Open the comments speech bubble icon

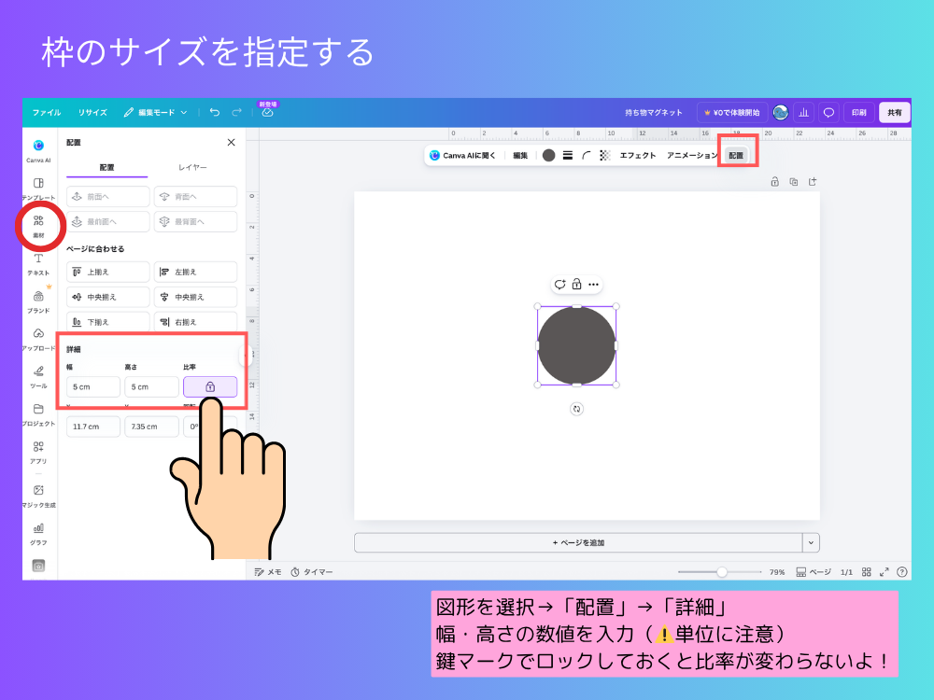tap(828, 112)
